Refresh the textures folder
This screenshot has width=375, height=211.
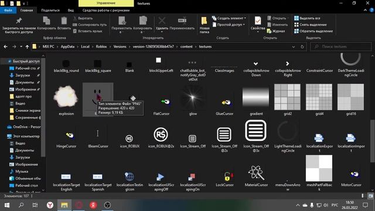pos(302,47)
